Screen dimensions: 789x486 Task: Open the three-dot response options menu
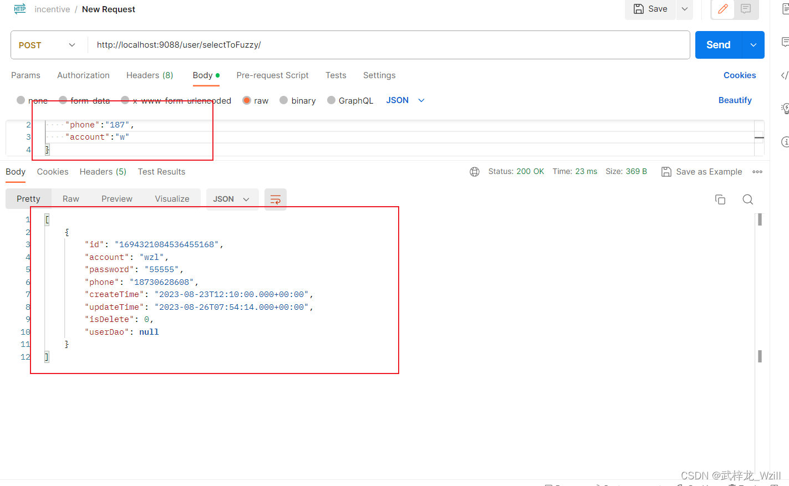(757, 172)
